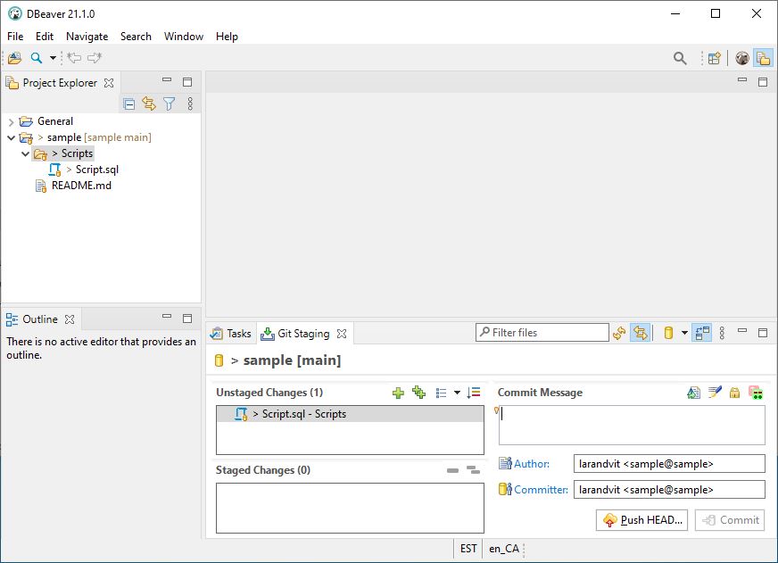Close the Outline view tab

click(70, 319)
